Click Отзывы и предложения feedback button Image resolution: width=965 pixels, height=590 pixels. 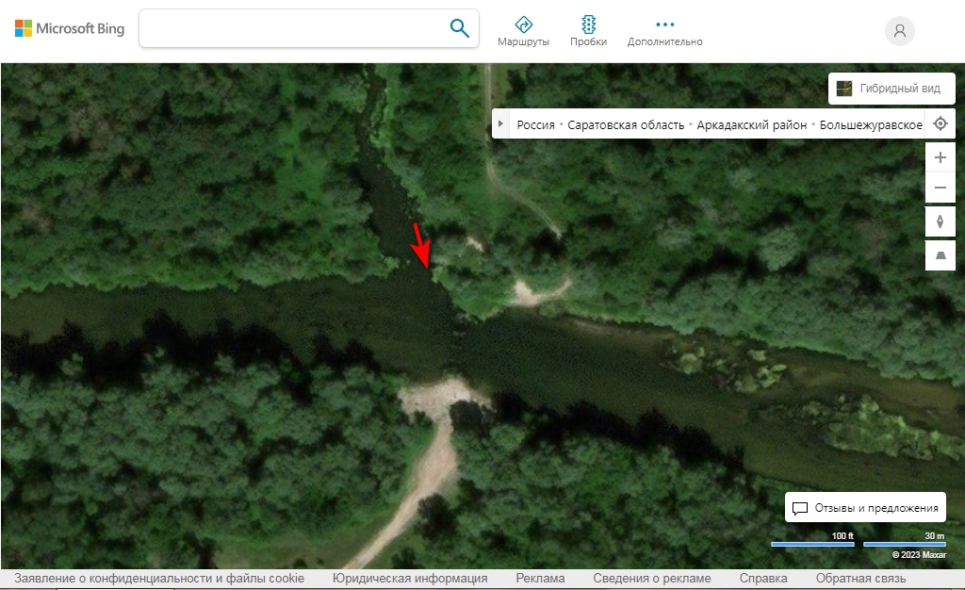tap(865, 508)
